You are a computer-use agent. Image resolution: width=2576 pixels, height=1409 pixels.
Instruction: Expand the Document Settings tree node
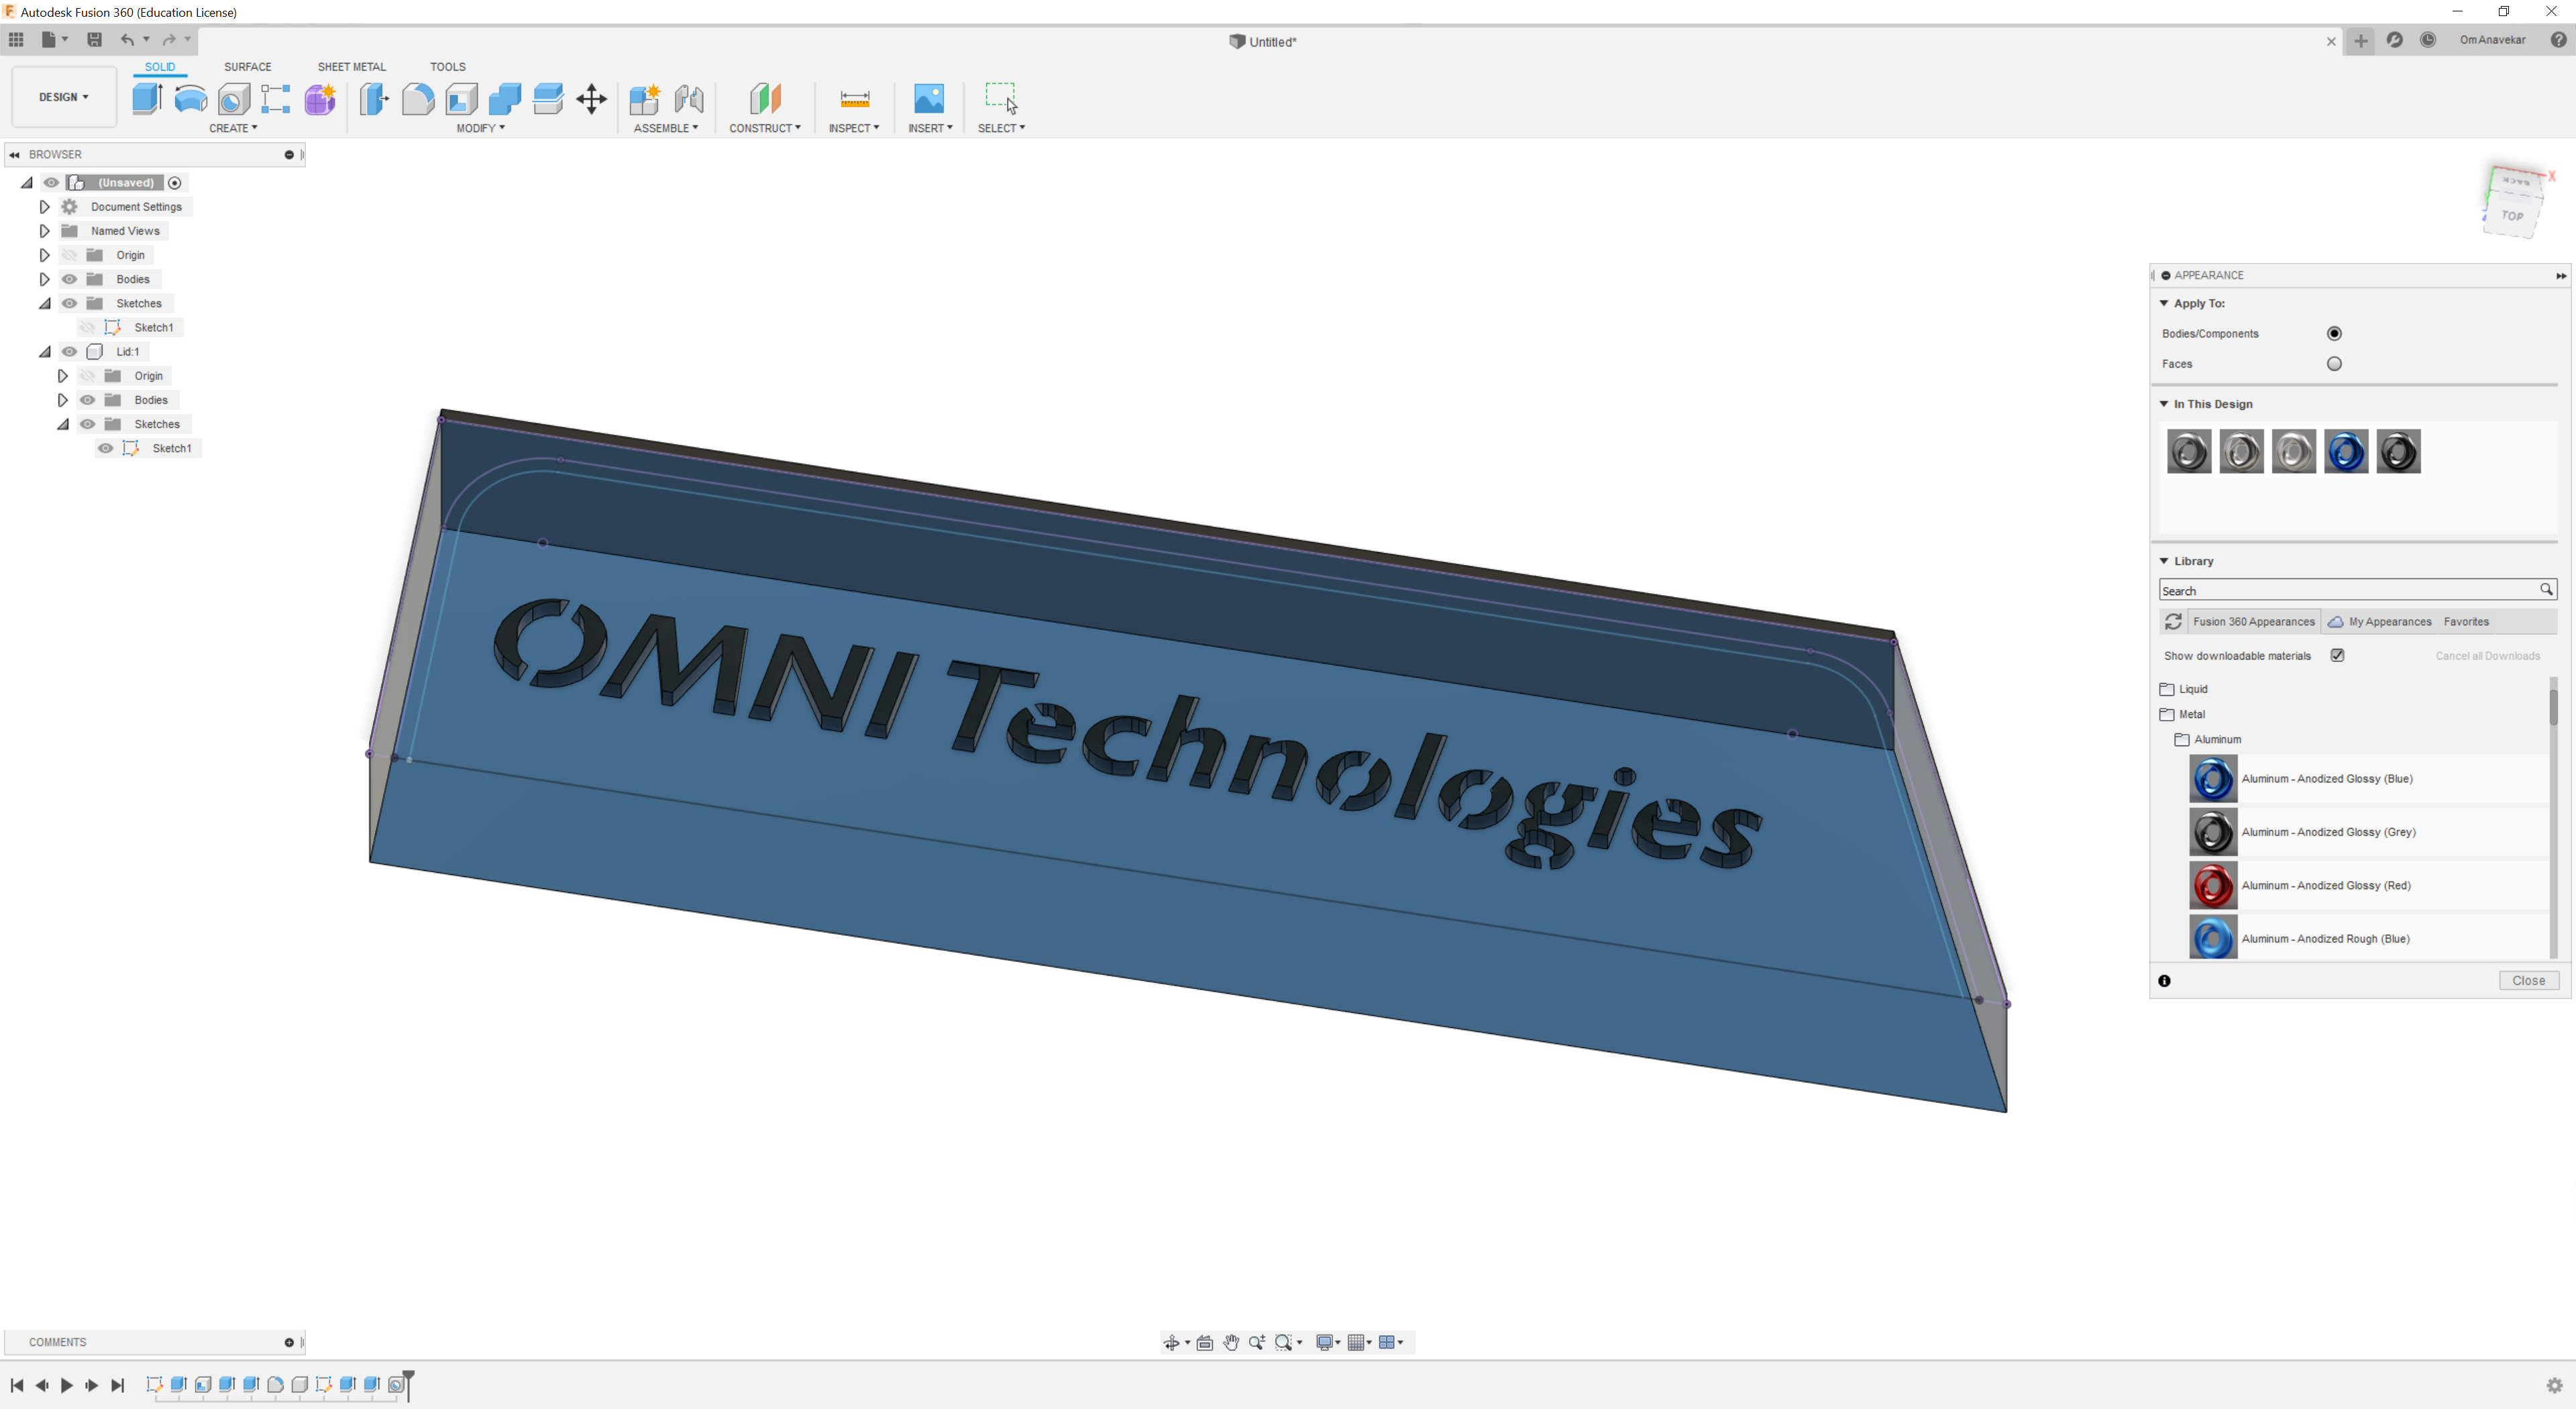44,207
